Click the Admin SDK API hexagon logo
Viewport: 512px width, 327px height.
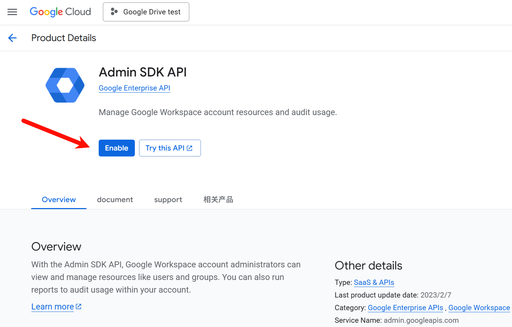65,85
